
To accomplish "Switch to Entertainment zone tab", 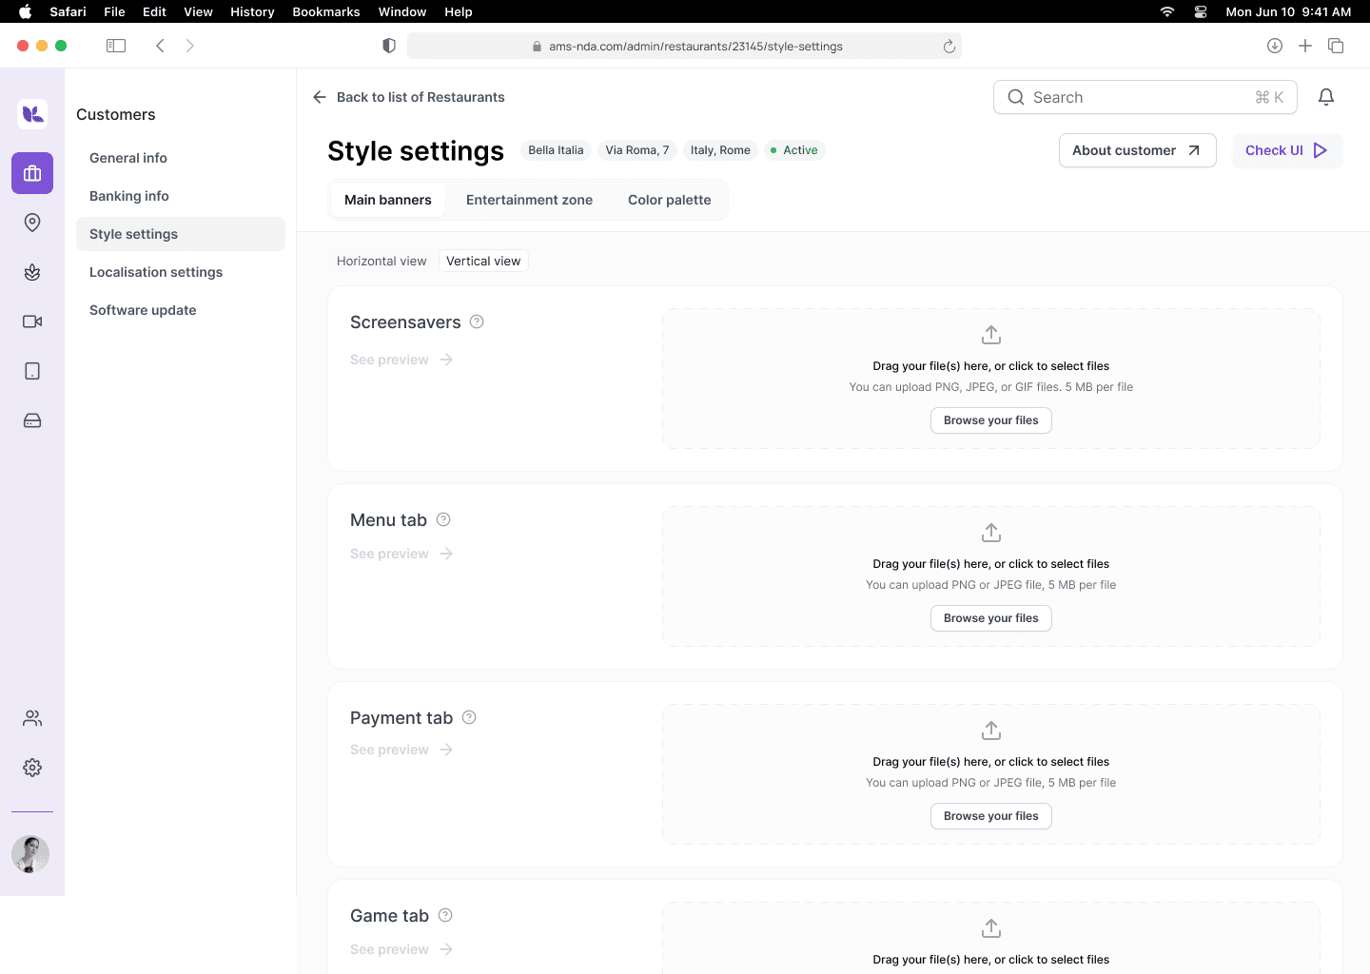I will (x=529, y=200).
